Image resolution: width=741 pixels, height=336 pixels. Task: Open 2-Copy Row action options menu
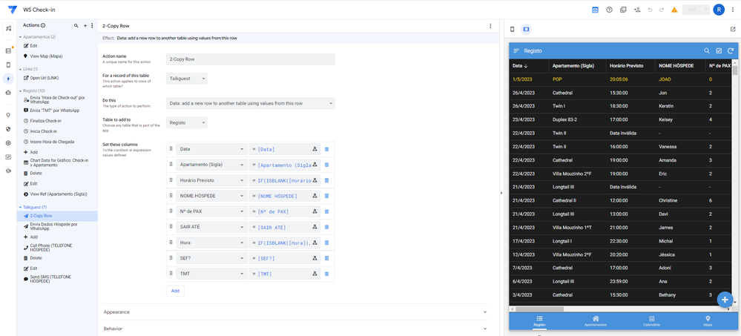(x=490, y=26)
